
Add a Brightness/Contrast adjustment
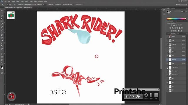(171, 25)
